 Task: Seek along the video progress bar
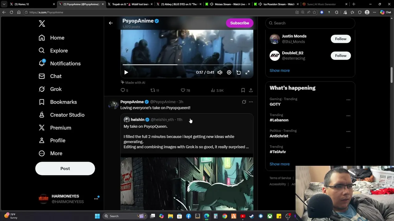[x=187, y=65]
